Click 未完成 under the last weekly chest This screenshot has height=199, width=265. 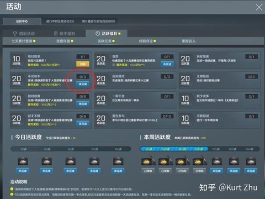251,171
